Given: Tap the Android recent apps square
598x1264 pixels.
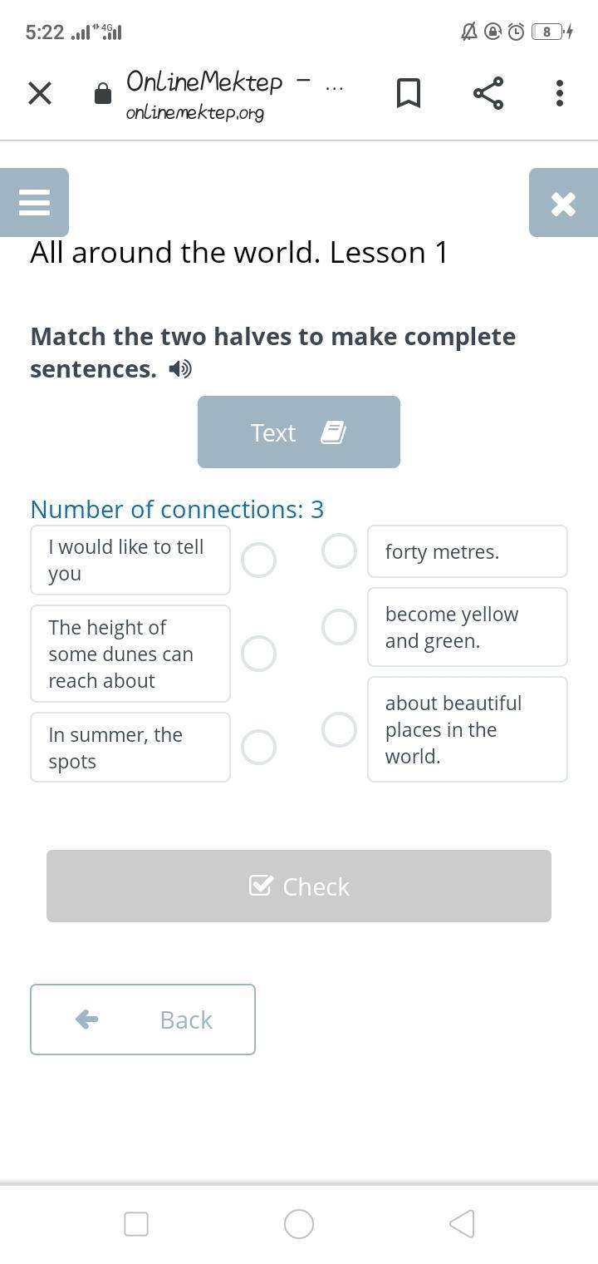Looking at the screenshot, I should [x=136, y=1224].
